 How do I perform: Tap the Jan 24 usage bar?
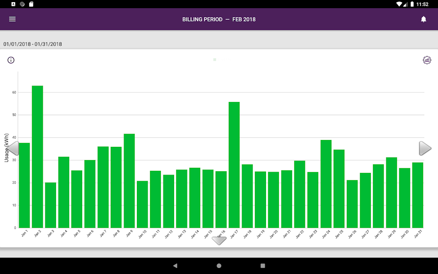326,184
